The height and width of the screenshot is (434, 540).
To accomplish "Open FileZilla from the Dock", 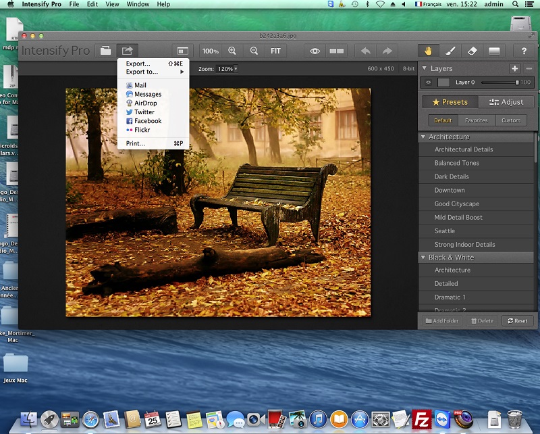I will 421,420.
